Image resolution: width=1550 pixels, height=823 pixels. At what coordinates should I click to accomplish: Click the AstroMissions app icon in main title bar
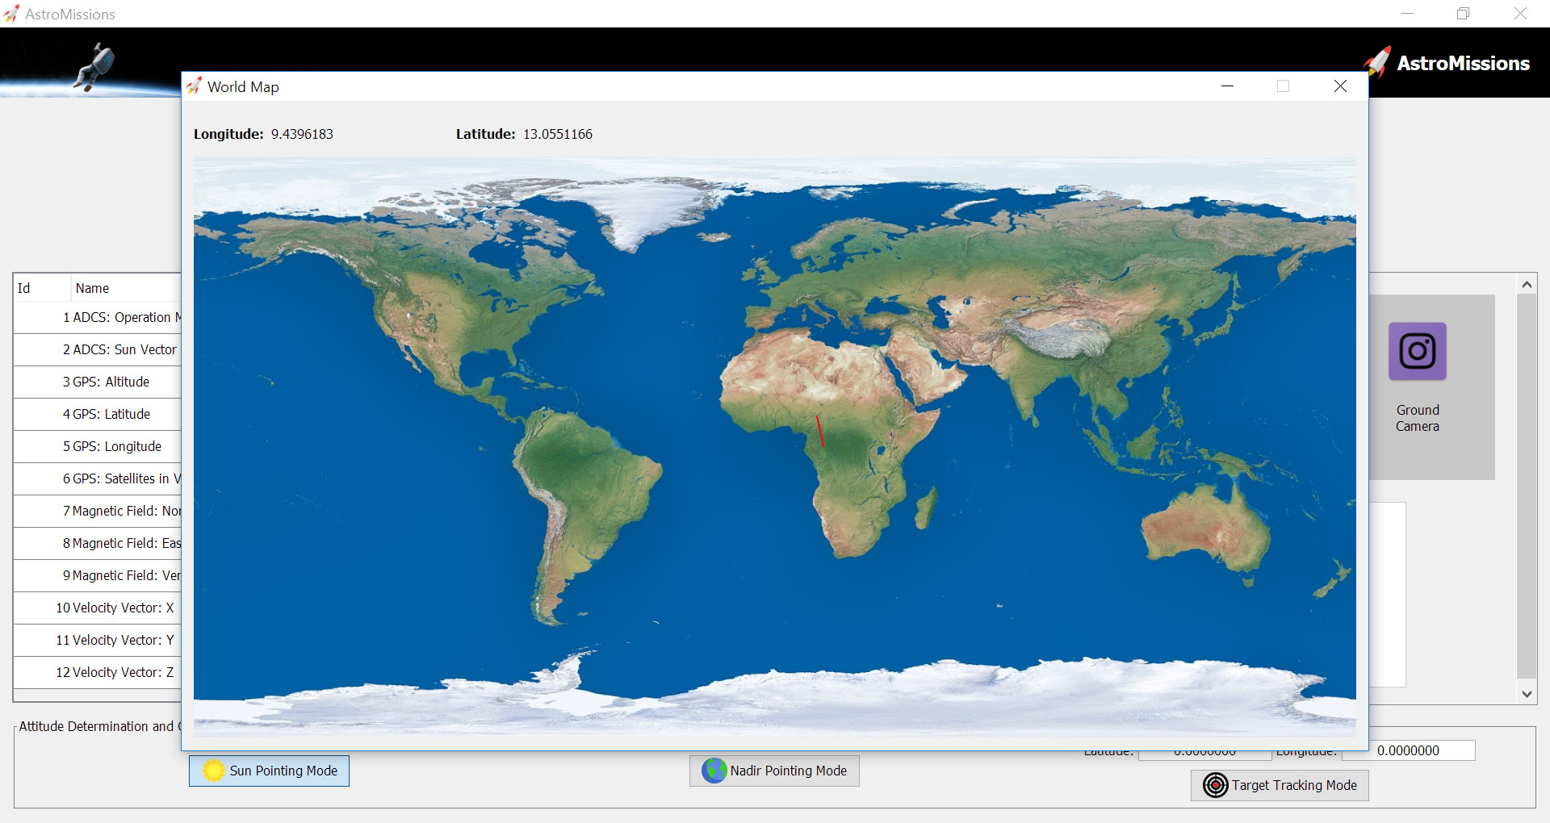click(11, 14)
